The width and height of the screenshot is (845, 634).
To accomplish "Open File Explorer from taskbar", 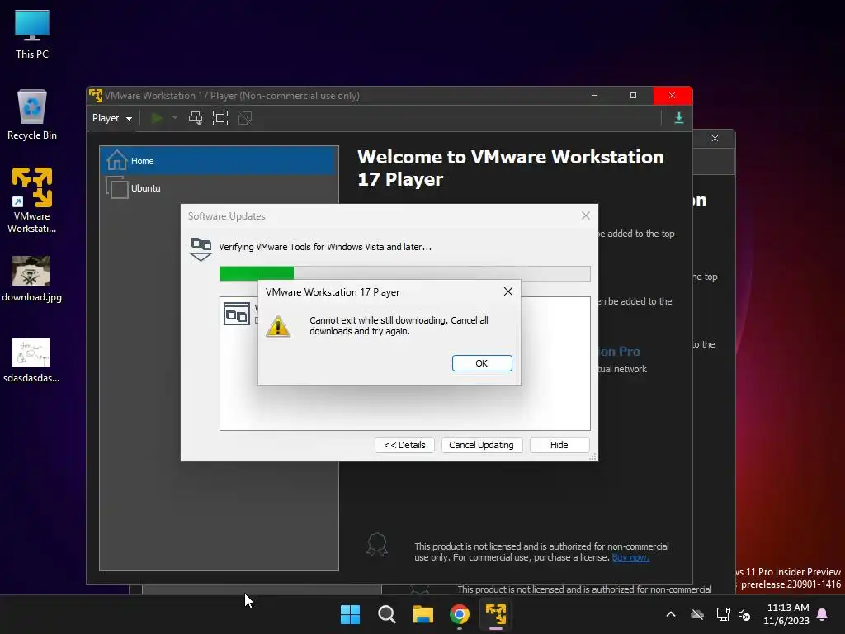I will click(x=423, y=614).
